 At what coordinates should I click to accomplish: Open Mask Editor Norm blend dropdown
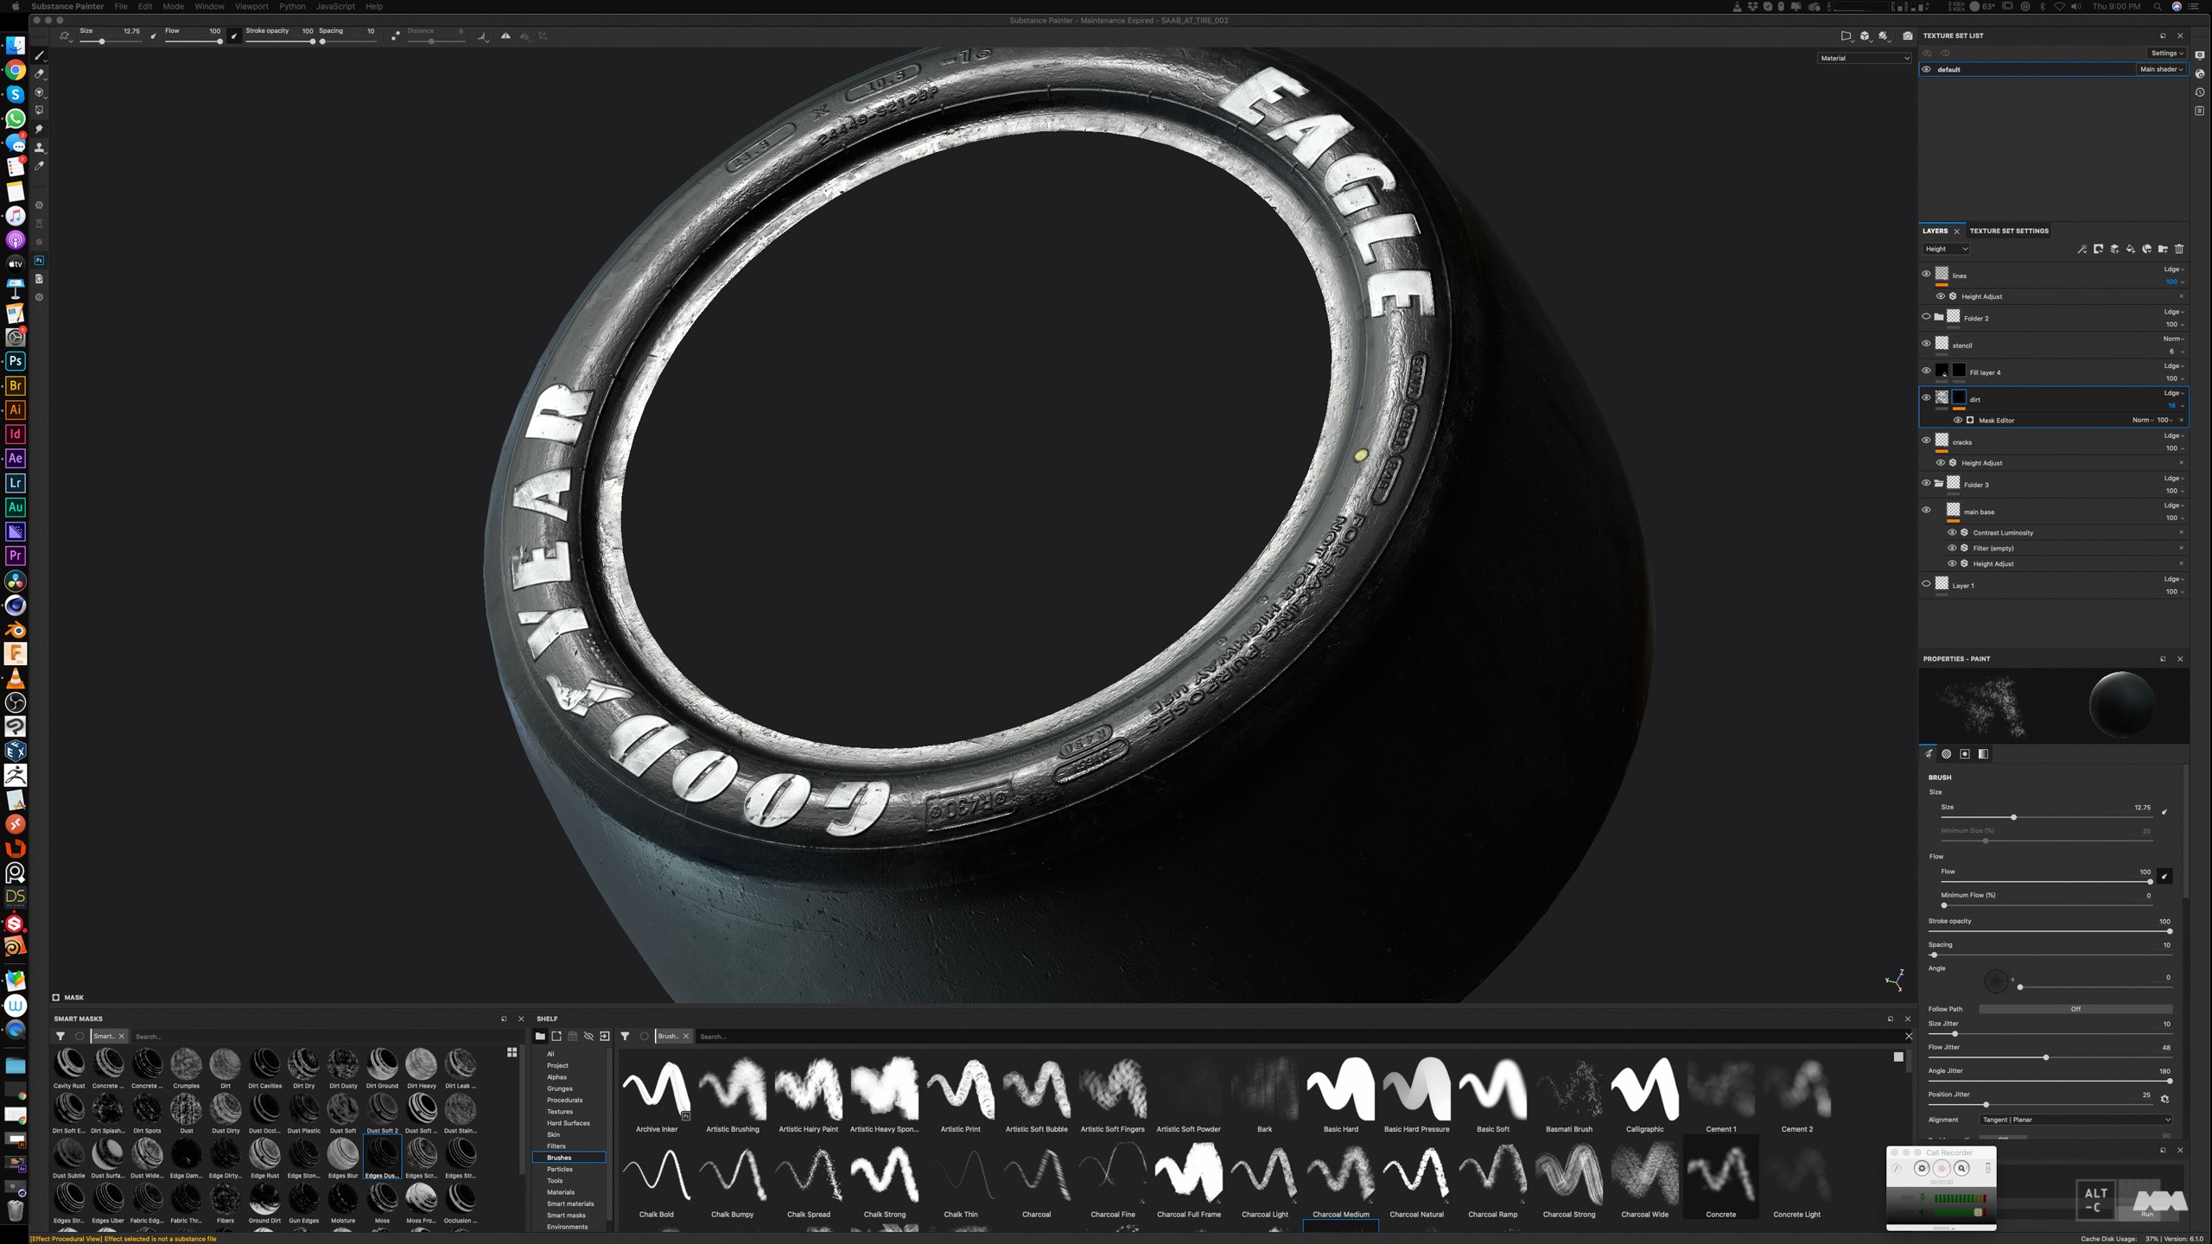pyautogui.click(x=2142, y=421)
